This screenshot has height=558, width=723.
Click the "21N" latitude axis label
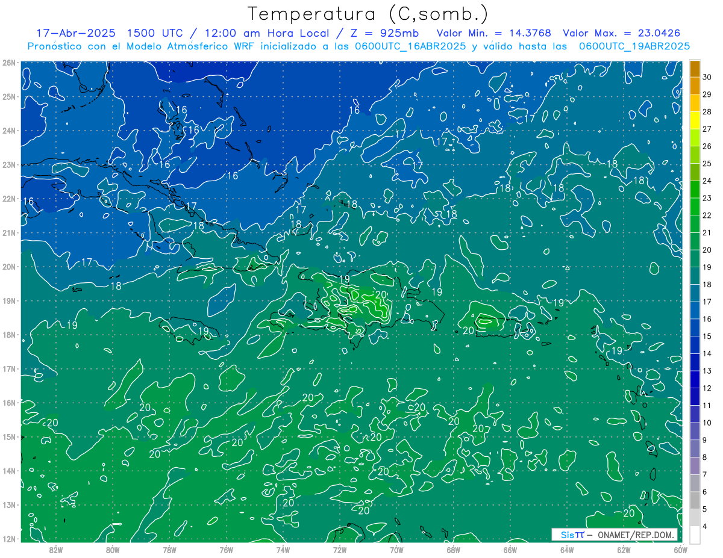(x=9, y=232)
